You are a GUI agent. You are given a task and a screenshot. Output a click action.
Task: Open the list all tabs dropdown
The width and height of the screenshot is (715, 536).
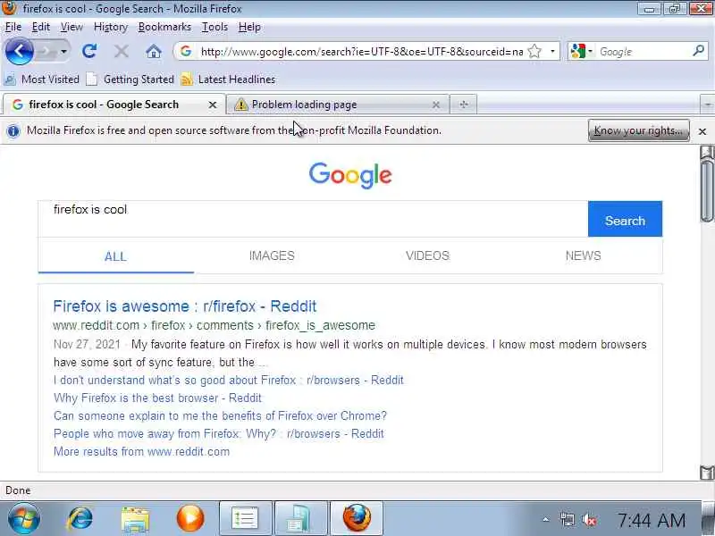[x=707, y=105]
